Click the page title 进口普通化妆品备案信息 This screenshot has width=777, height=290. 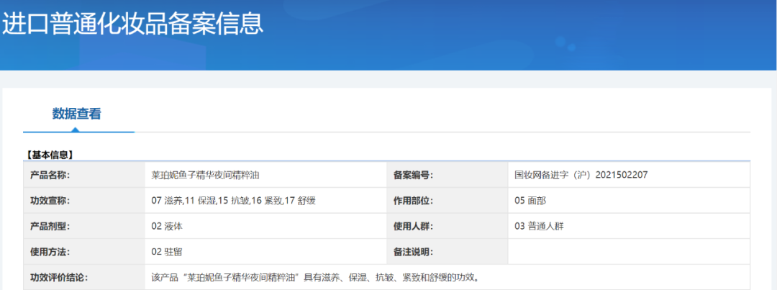pyautogui.click(x=133, y=24)
